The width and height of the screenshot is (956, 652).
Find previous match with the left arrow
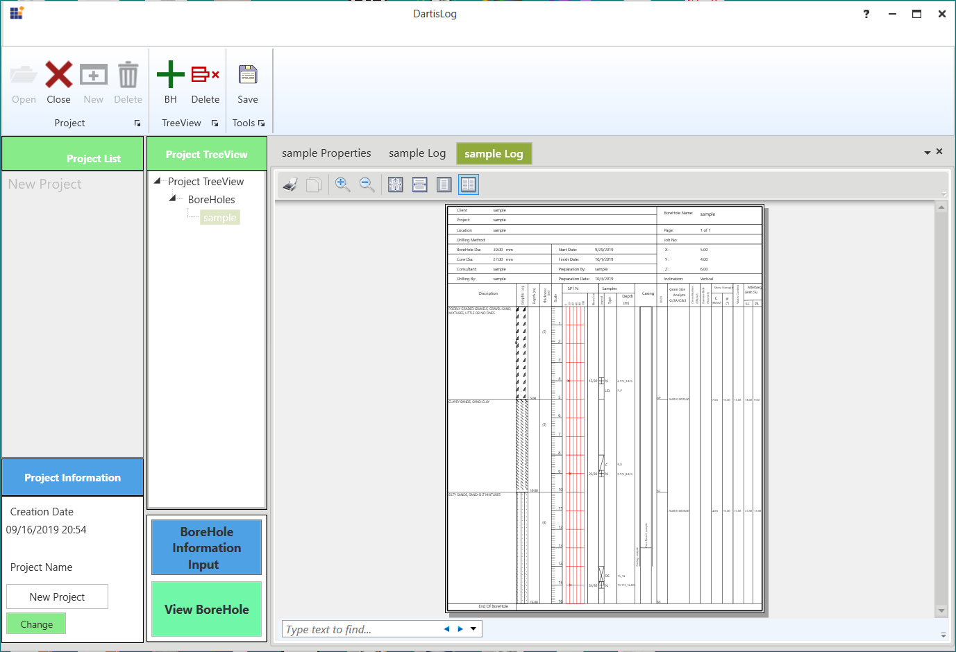pos(446,629)
